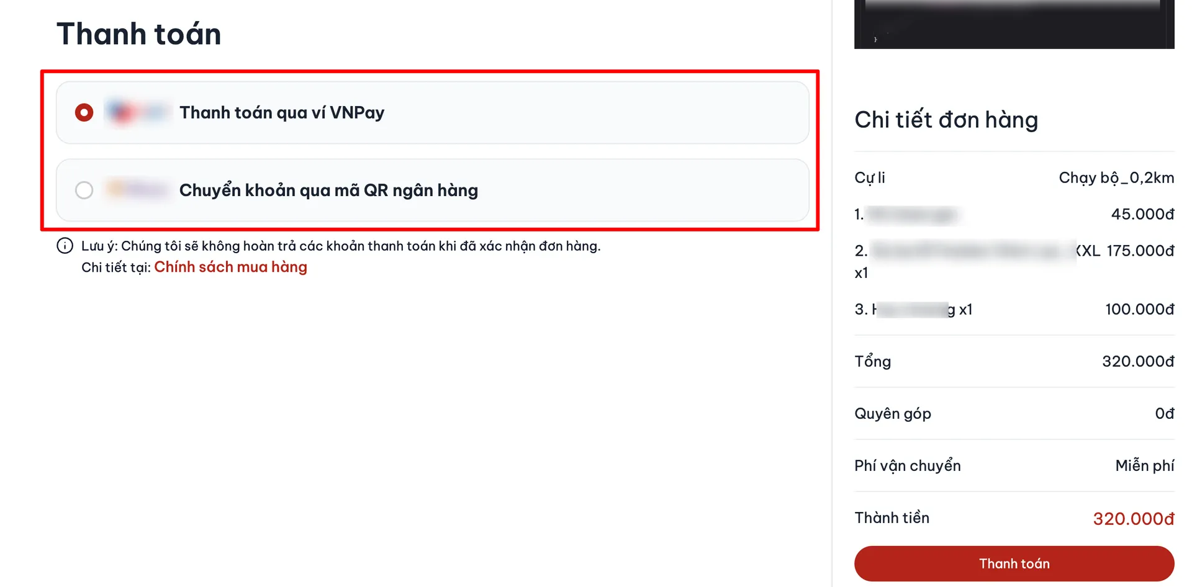
Task: Click the 175.000đ price of item two
Action: [x=1140, y=251]
